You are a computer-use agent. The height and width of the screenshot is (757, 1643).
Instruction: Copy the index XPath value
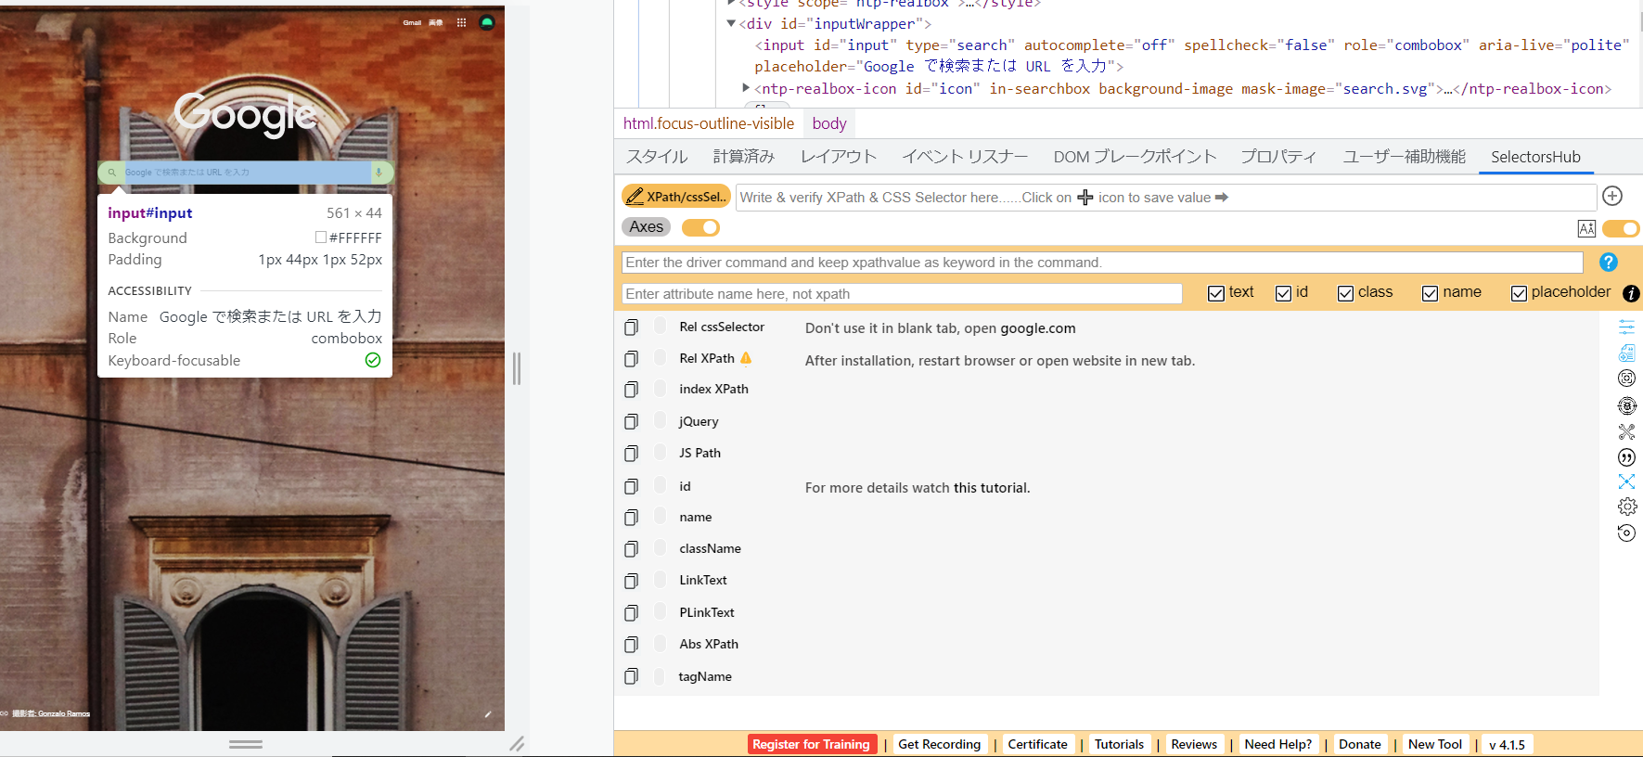pyautogui.click(x=631, y=390)
